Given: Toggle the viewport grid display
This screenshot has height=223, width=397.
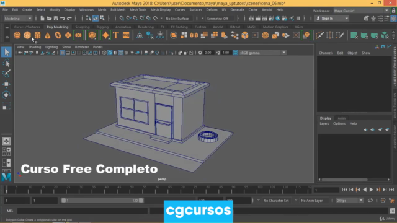Looking at the screenshot, I should point(62,53).
